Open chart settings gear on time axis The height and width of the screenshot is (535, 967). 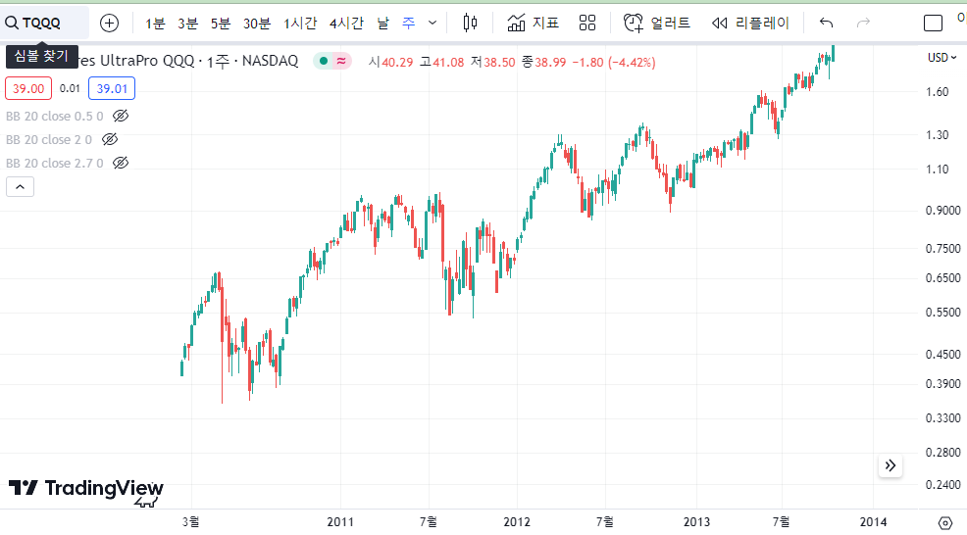pos(944,523)
